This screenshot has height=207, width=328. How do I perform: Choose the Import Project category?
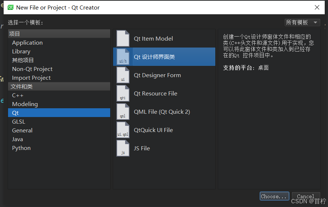pos(59,78)
